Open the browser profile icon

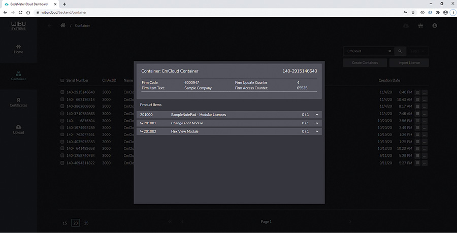pos(445,13)
